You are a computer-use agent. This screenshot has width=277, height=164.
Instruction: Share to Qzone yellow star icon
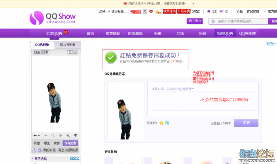161,123
